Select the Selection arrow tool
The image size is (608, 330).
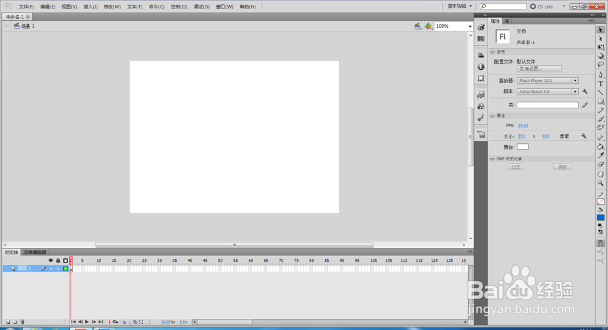pyautogui.click(x=600, y=30)
